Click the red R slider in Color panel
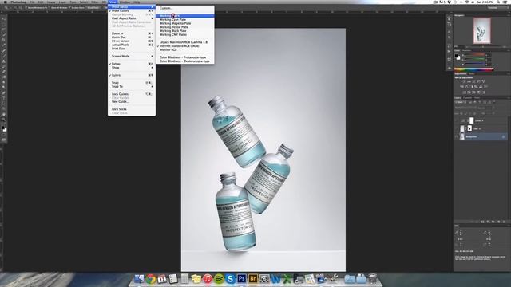Viewport: 511px width, 287px height. [x=475, y=55]
